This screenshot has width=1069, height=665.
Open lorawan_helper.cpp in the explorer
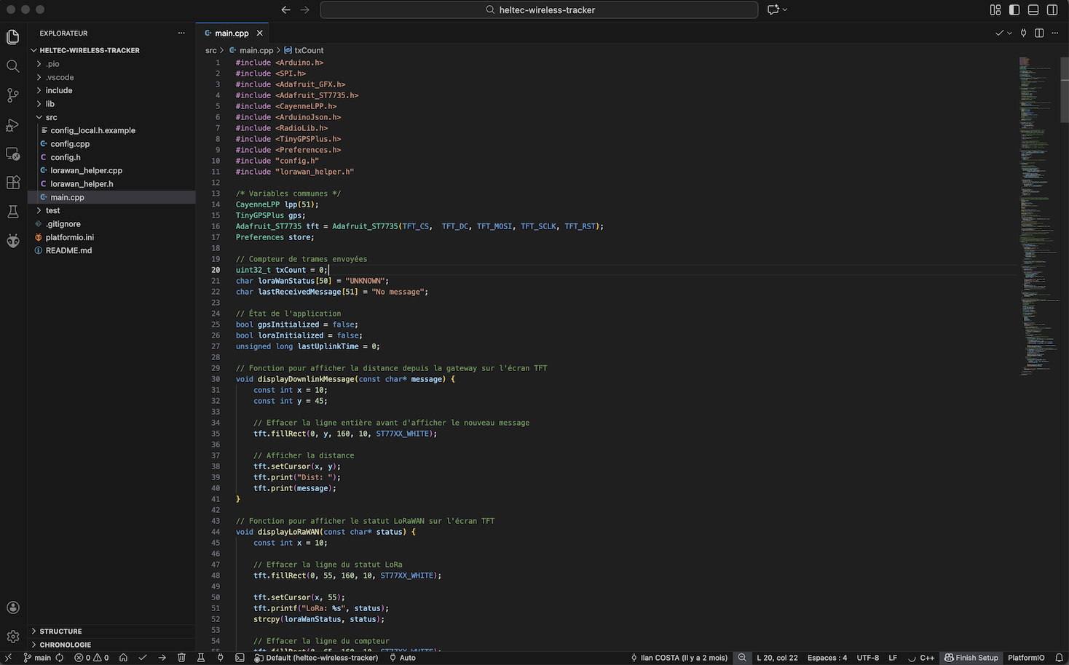86,170
